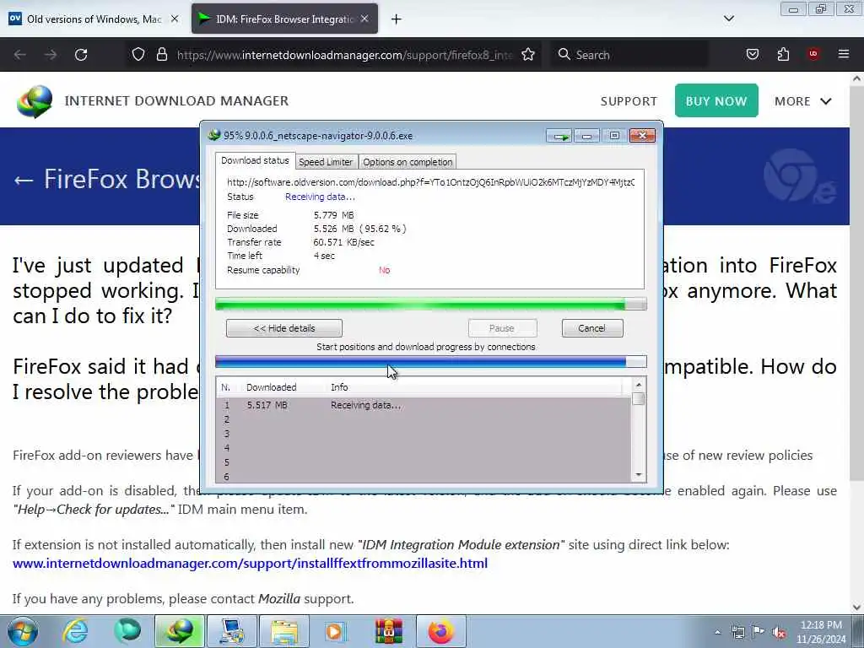Select connection row number 6
Image resolution: width=864 pixels, height=648 pixels.
[x=424, y=477]
